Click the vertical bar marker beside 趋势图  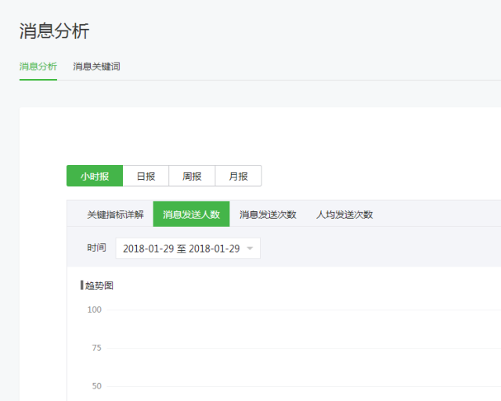pyautogui.click(x=81, y=285)
